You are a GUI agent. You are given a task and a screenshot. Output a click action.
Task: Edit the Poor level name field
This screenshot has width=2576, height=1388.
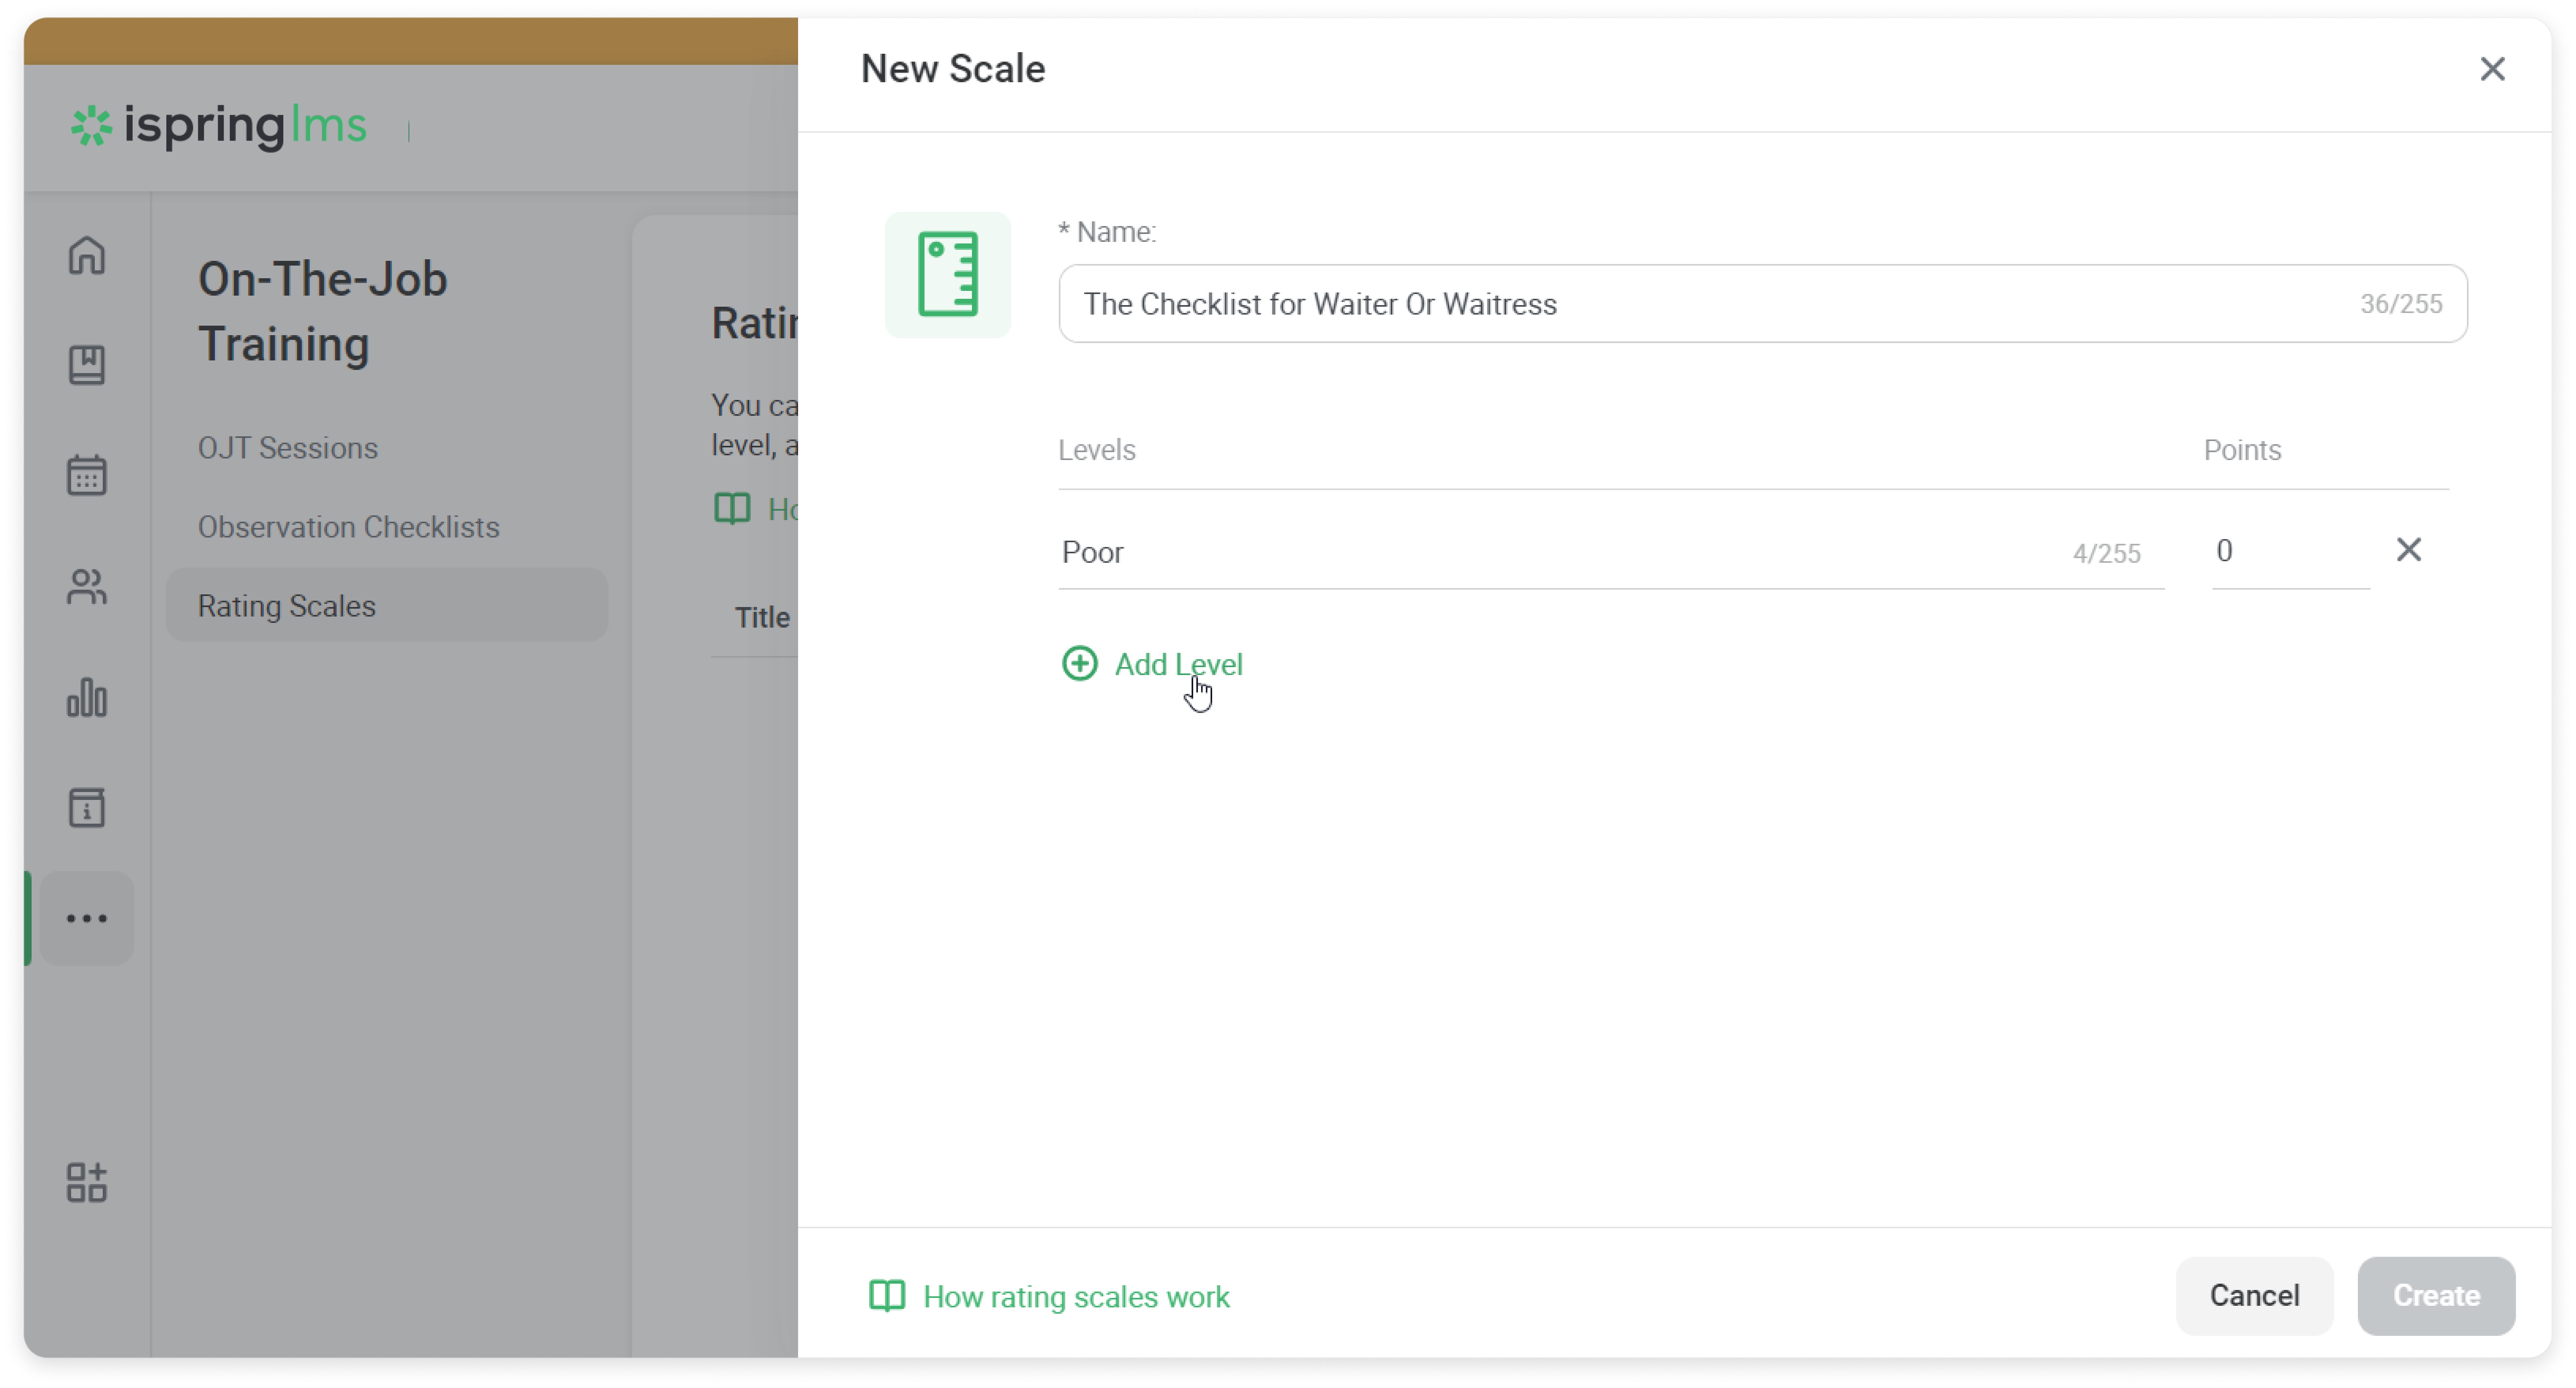pos(1560,552)
